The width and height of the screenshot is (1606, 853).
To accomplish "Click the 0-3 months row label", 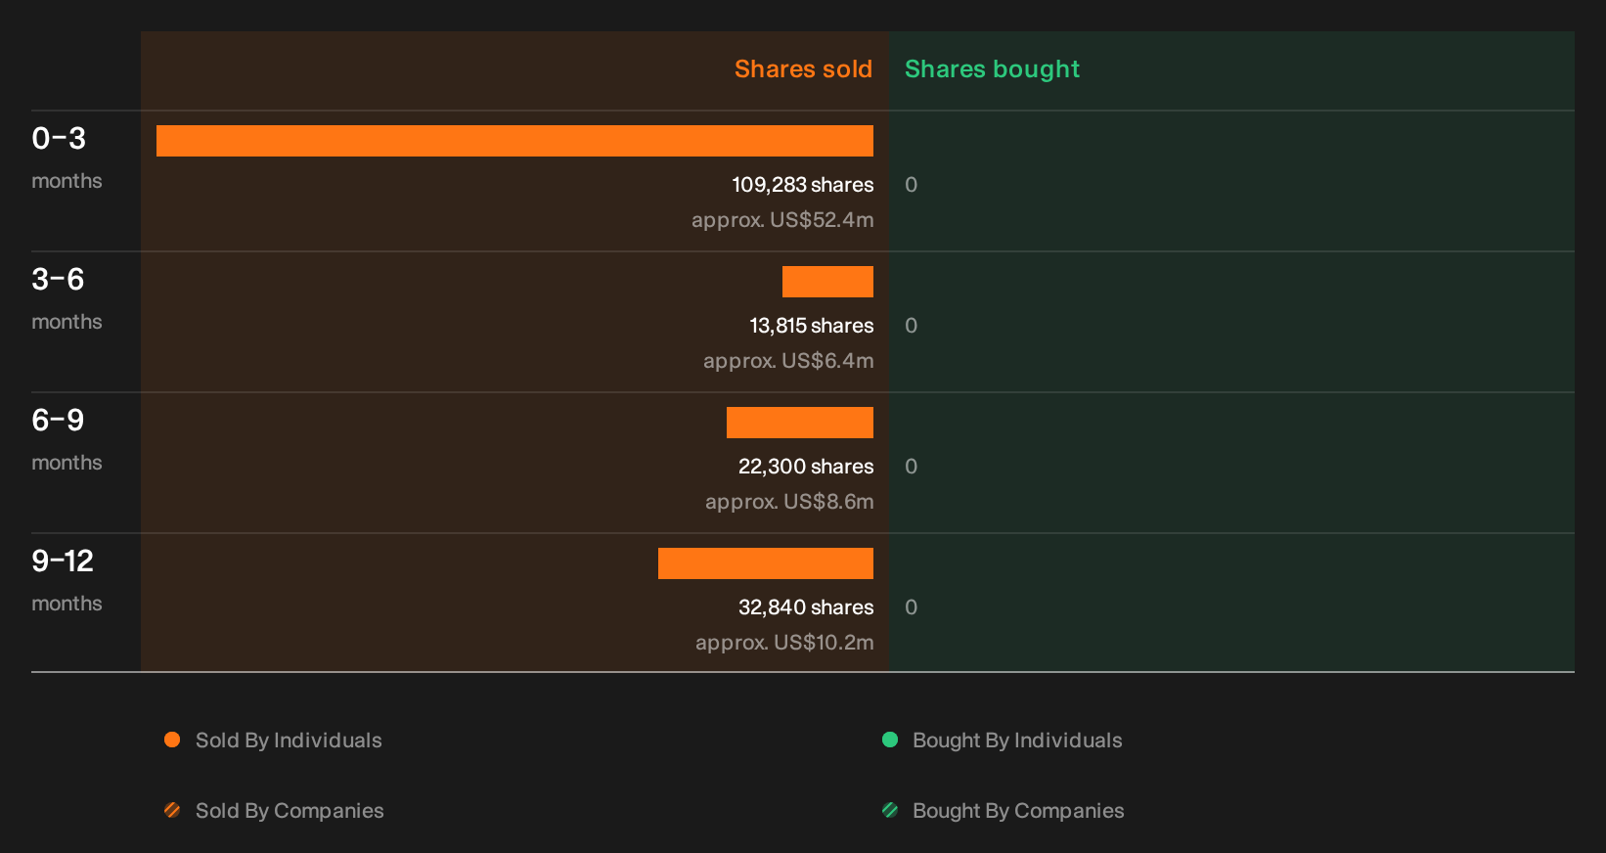I will coord(67,157).
